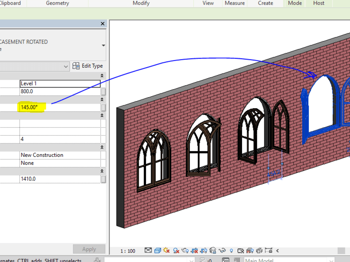350x262 pixels.
Task: Reveal hidden elements with lightbulb icon
Action: tap(231, 250)
